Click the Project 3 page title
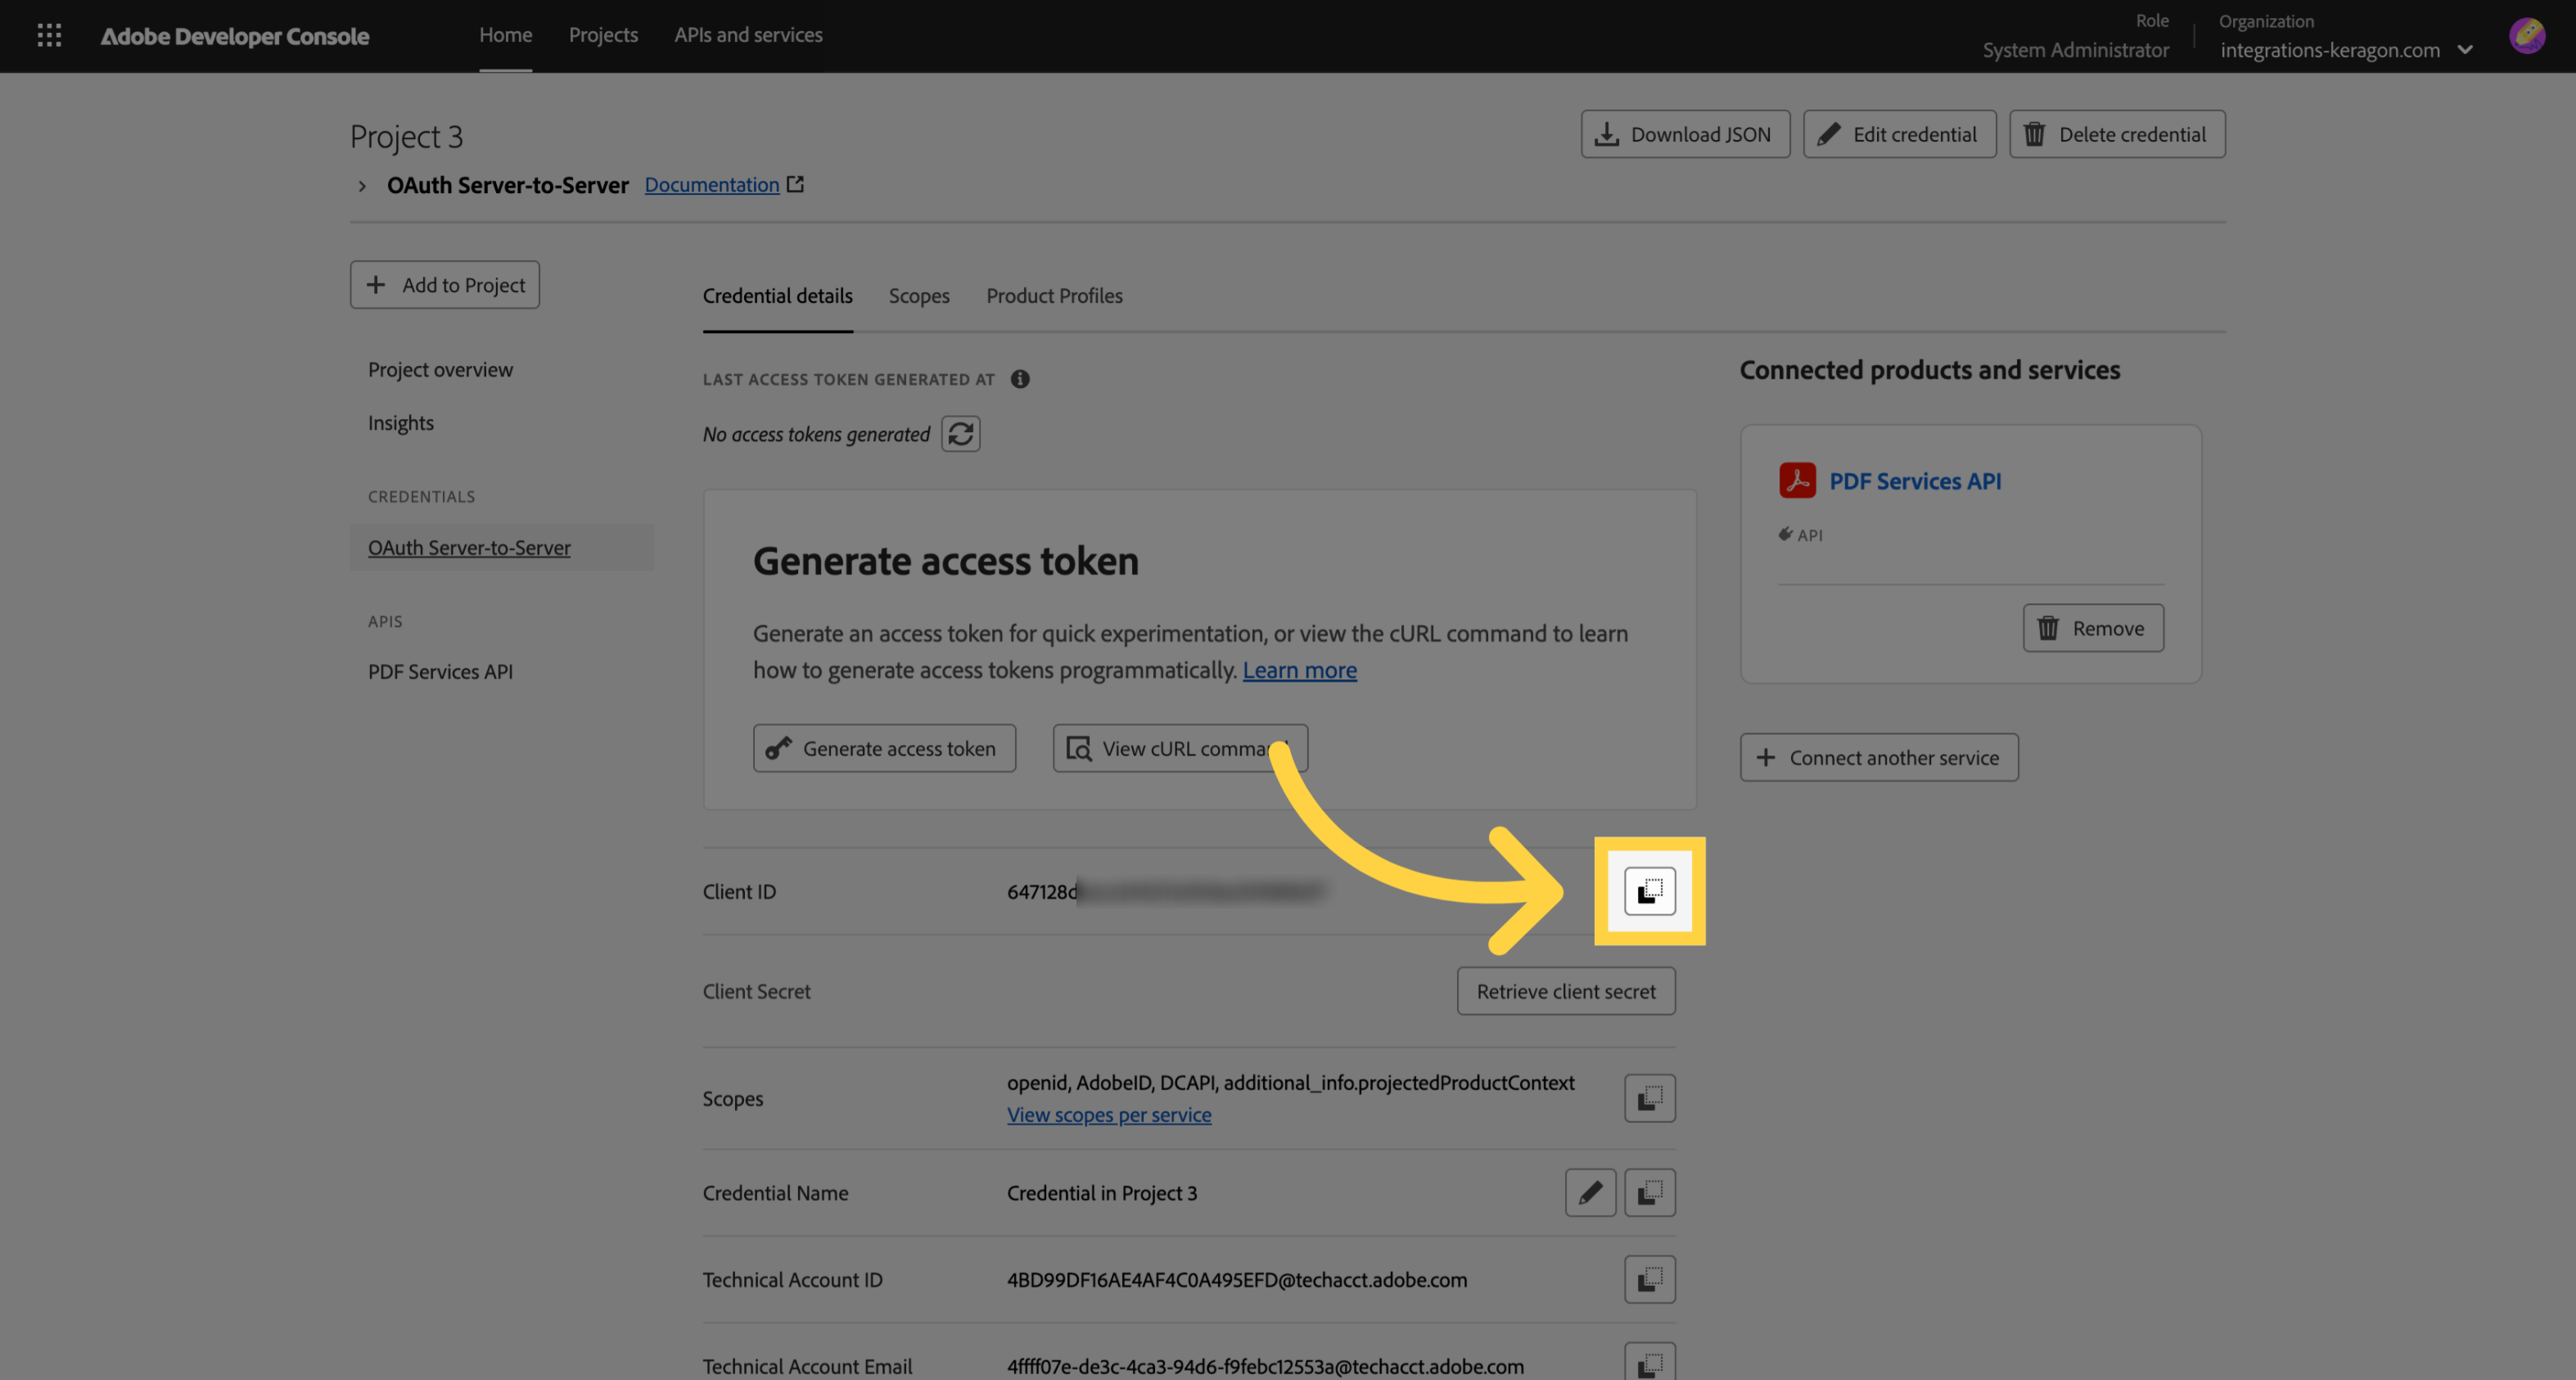This screenshot has height=1380, width=2576. click(406, 136)
